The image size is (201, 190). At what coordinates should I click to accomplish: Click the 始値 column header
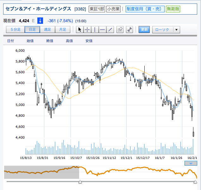[x=30, y=41]
